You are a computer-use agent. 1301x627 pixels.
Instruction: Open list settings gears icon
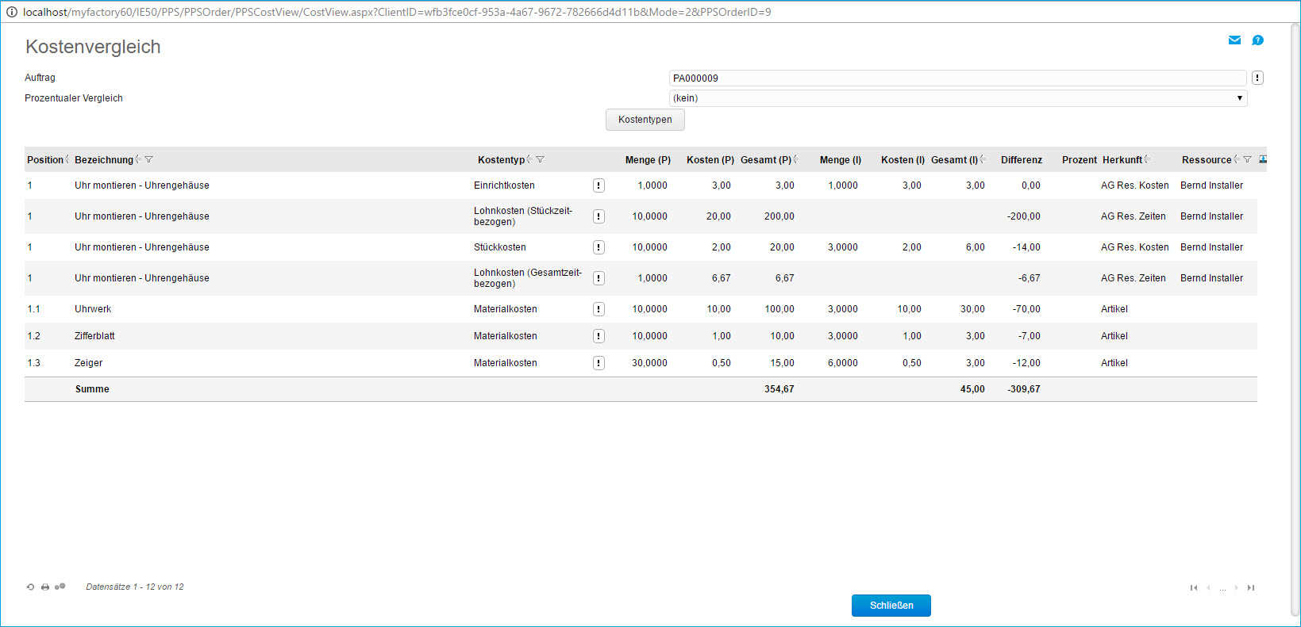coord(60,587)
